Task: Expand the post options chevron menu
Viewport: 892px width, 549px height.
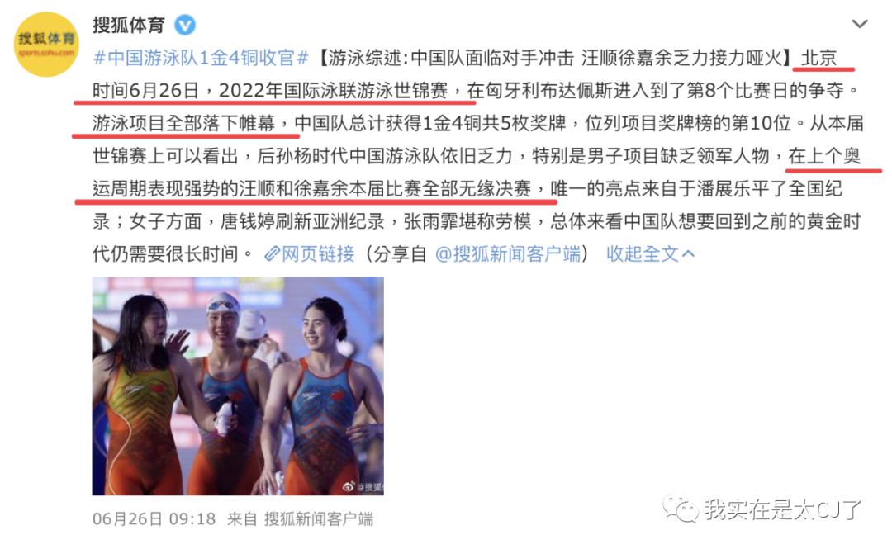Action: (x=860, y=24)
